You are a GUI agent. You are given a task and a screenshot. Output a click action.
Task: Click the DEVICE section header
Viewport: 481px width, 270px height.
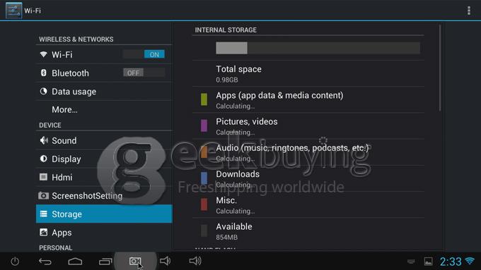pos(50,125)
